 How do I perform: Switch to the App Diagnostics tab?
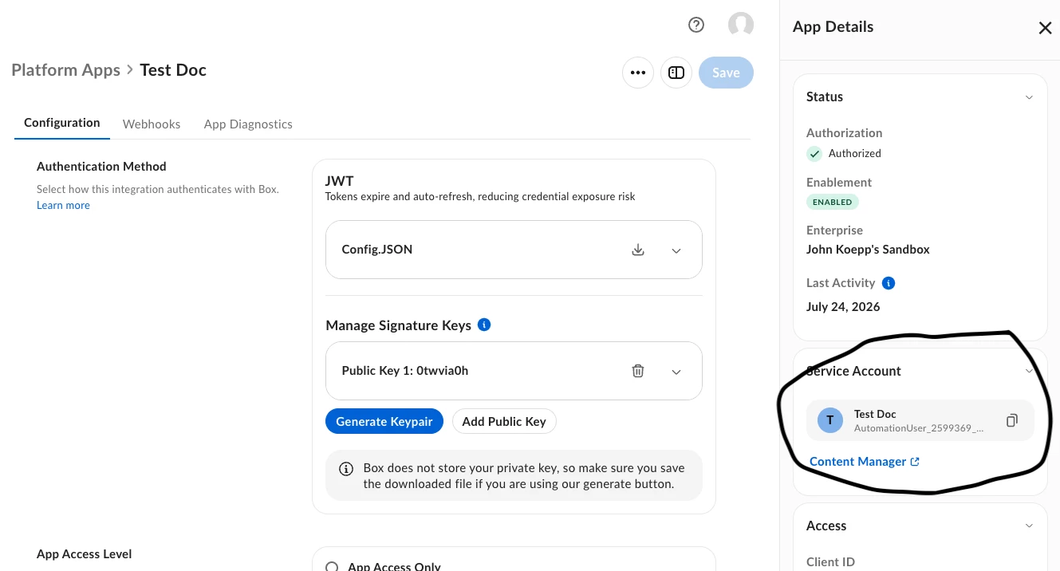(x=248, y=124)
